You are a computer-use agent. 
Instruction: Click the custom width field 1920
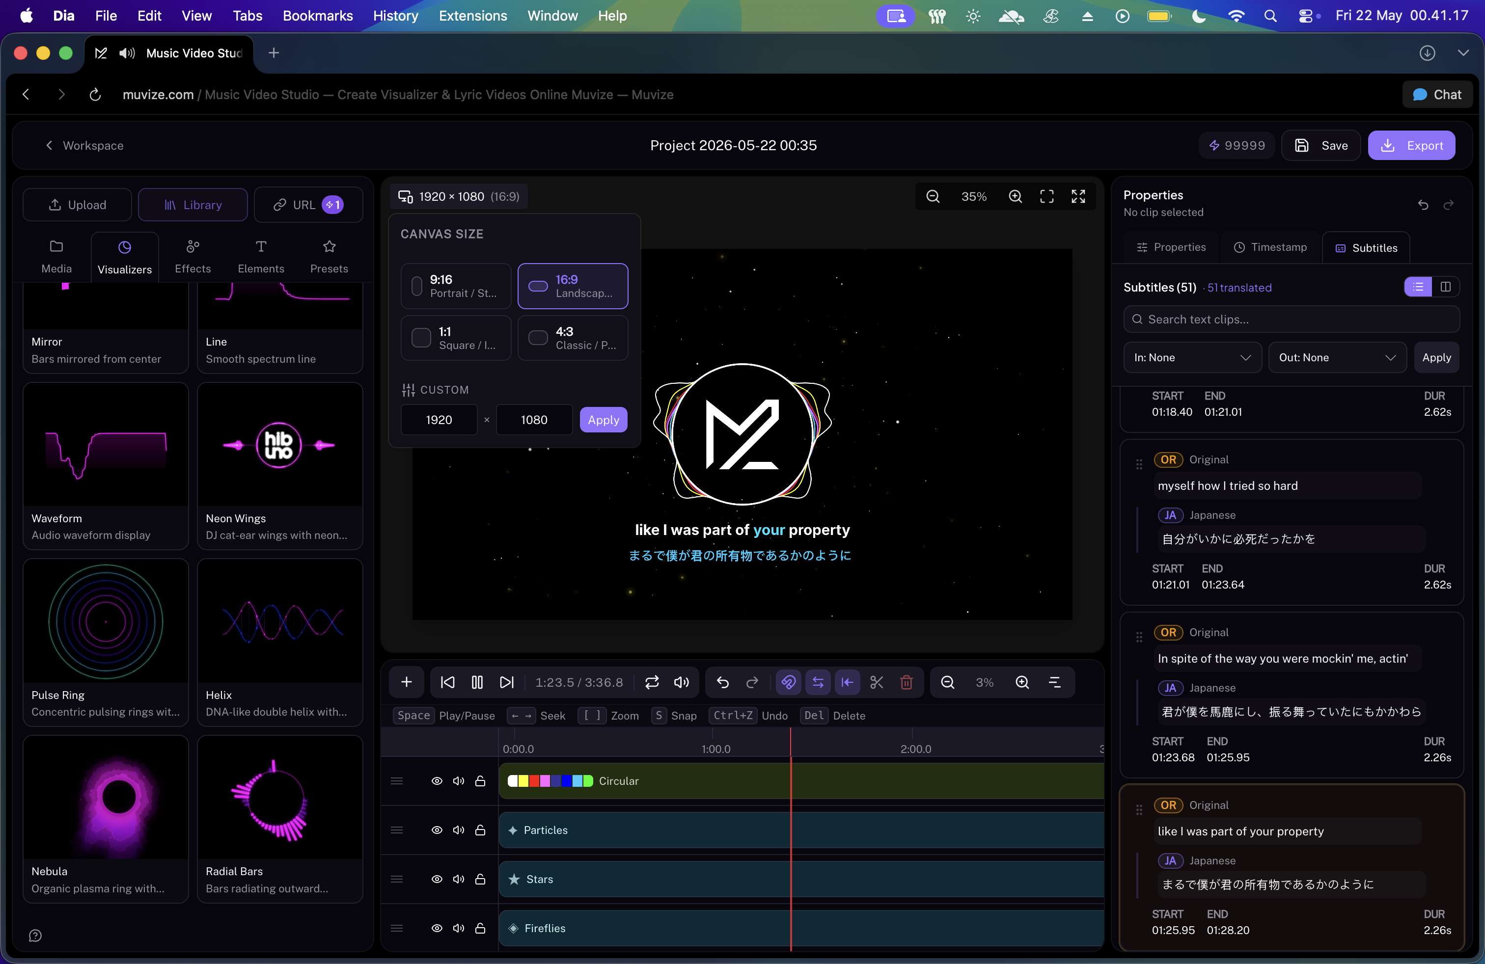(439, 420)
